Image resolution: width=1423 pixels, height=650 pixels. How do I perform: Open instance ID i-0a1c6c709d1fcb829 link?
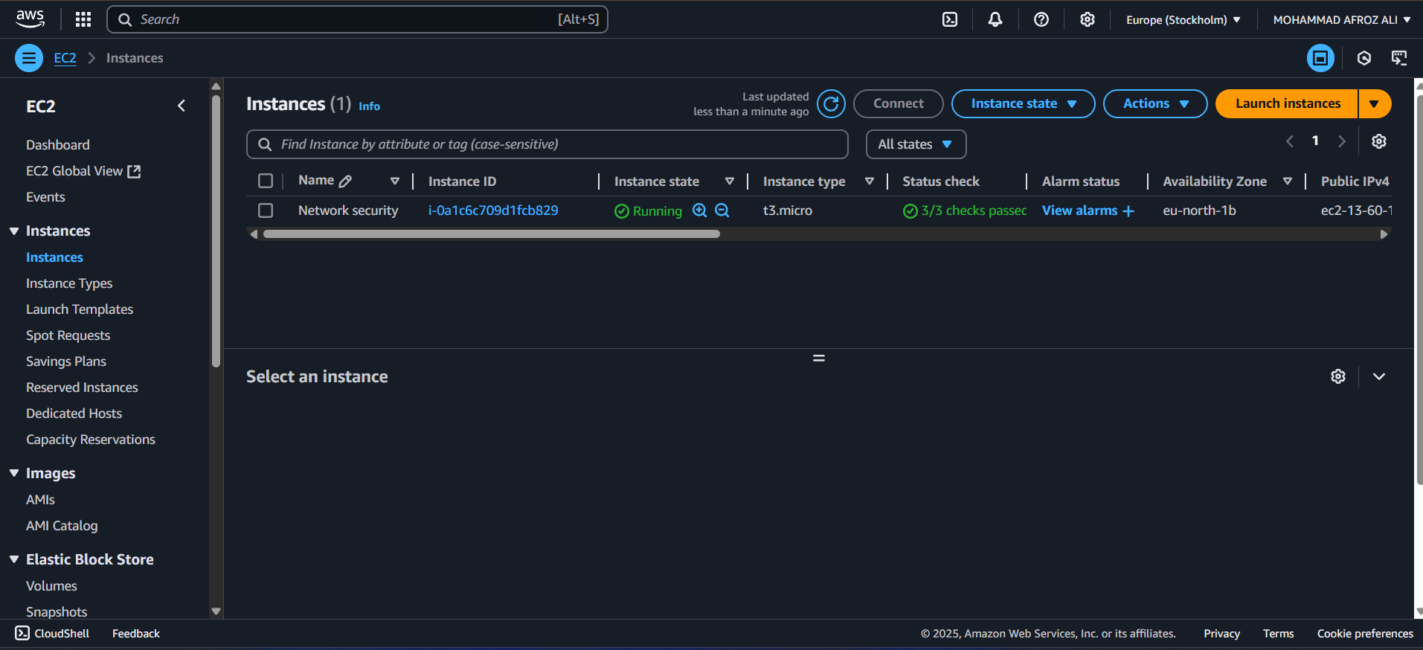click(x=493, y=210)
